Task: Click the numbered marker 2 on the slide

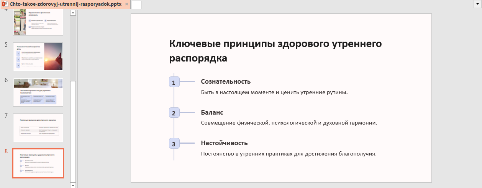Action: click(174, 113)
